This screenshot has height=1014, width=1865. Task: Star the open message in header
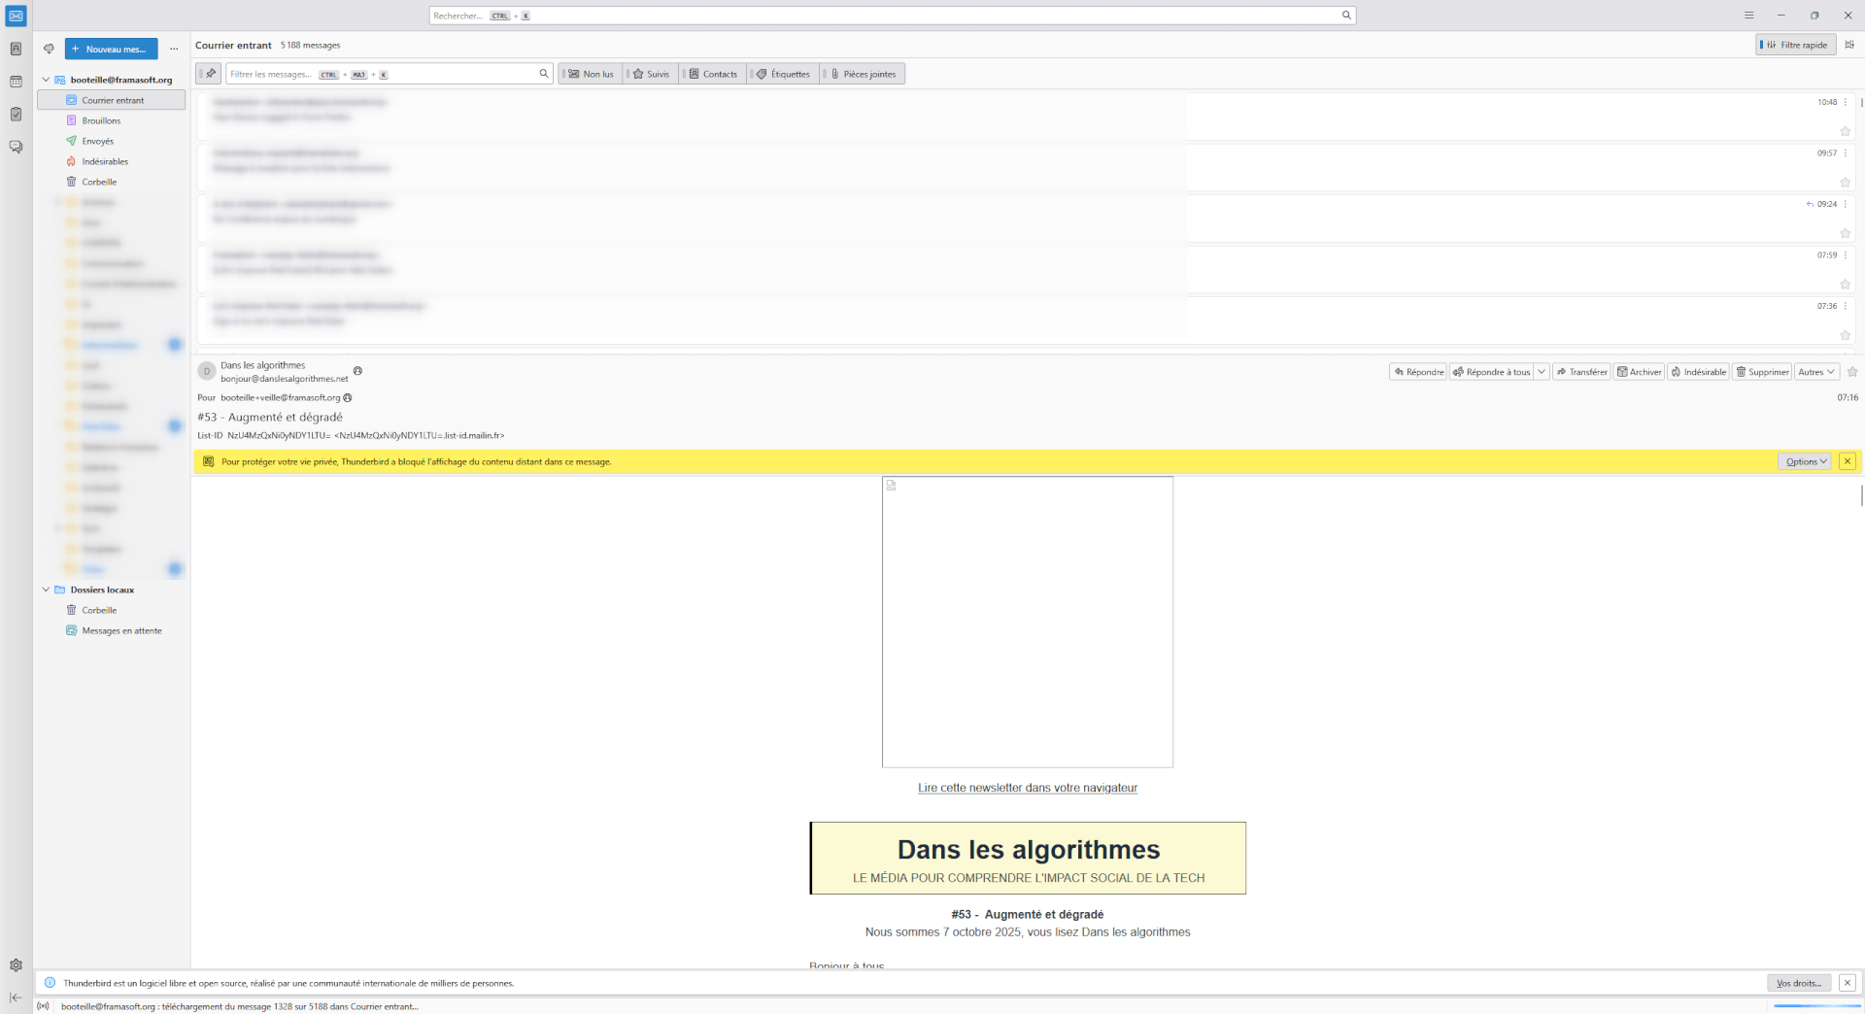pyautogui.click(x=1851, y=372)
